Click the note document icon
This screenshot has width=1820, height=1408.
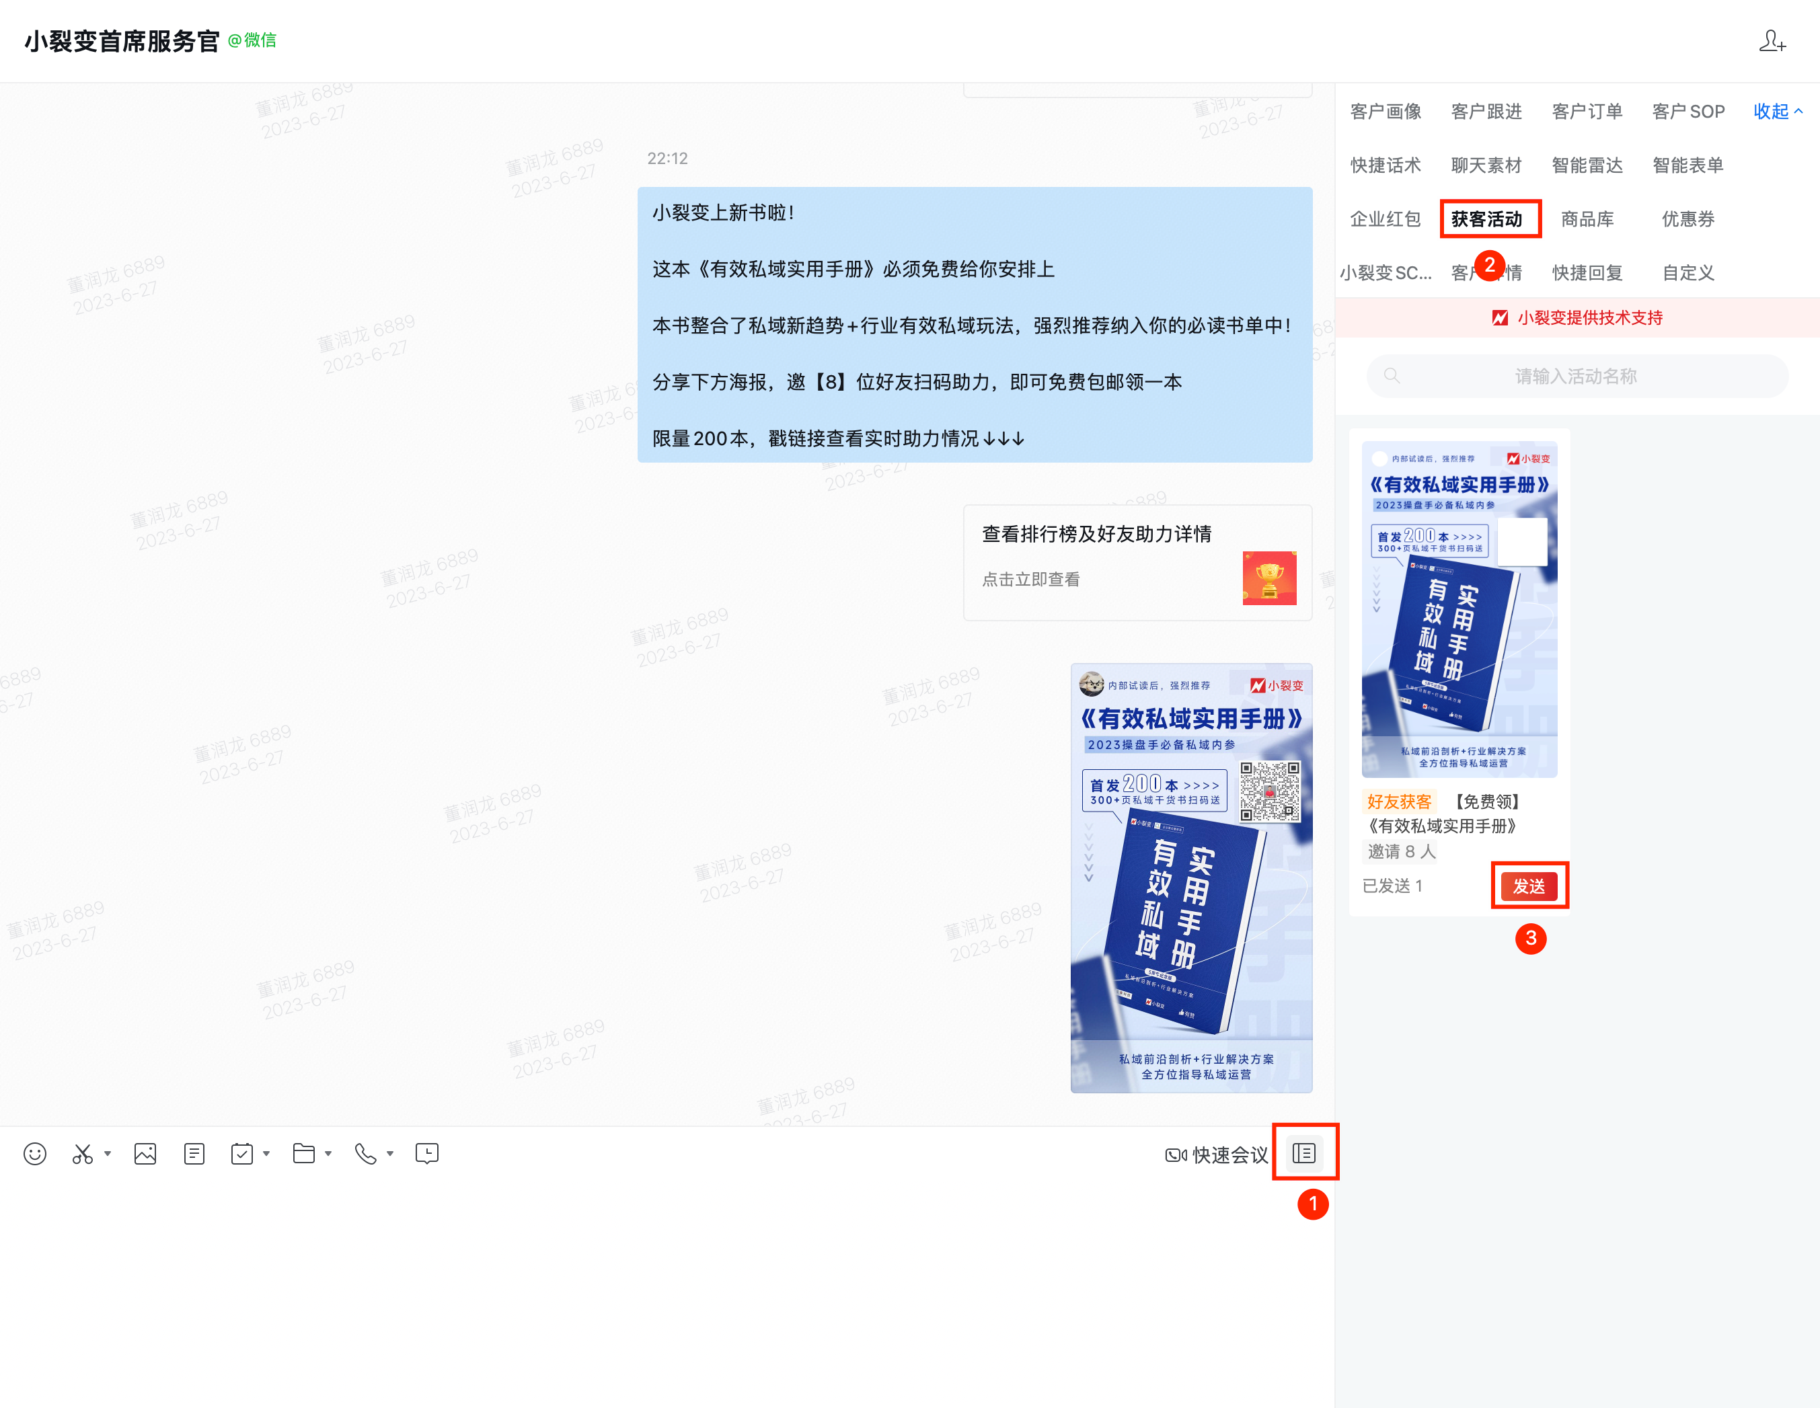pos(194,1154)
